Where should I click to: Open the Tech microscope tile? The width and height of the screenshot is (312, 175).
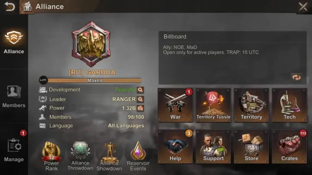[289, 105]
